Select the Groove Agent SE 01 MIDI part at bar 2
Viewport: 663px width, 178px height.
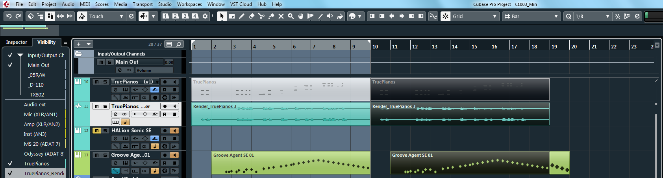tap(291, 163)
